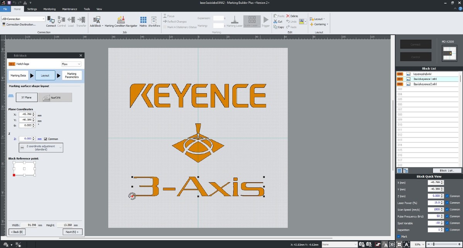
Task: Click the Connect icon in the ribbon
Action: [51, 20]
